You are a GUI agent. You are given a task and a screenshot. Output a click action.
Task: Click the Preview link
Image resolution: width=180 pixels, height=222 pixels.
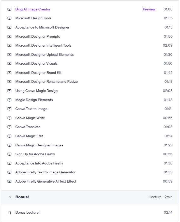coord(149,9)
